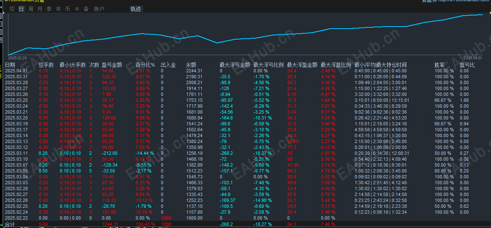Click the 2025.03.11 date cell

pos(16,153)
